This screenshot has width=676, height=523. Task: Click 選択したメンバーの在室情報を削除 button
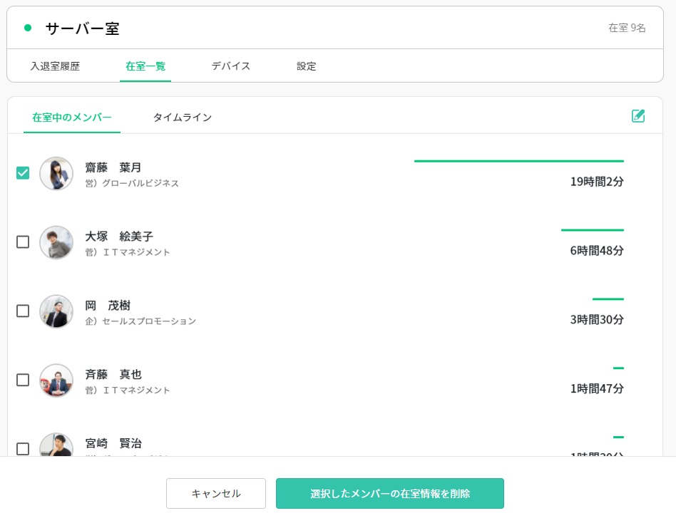coord(389,494)
